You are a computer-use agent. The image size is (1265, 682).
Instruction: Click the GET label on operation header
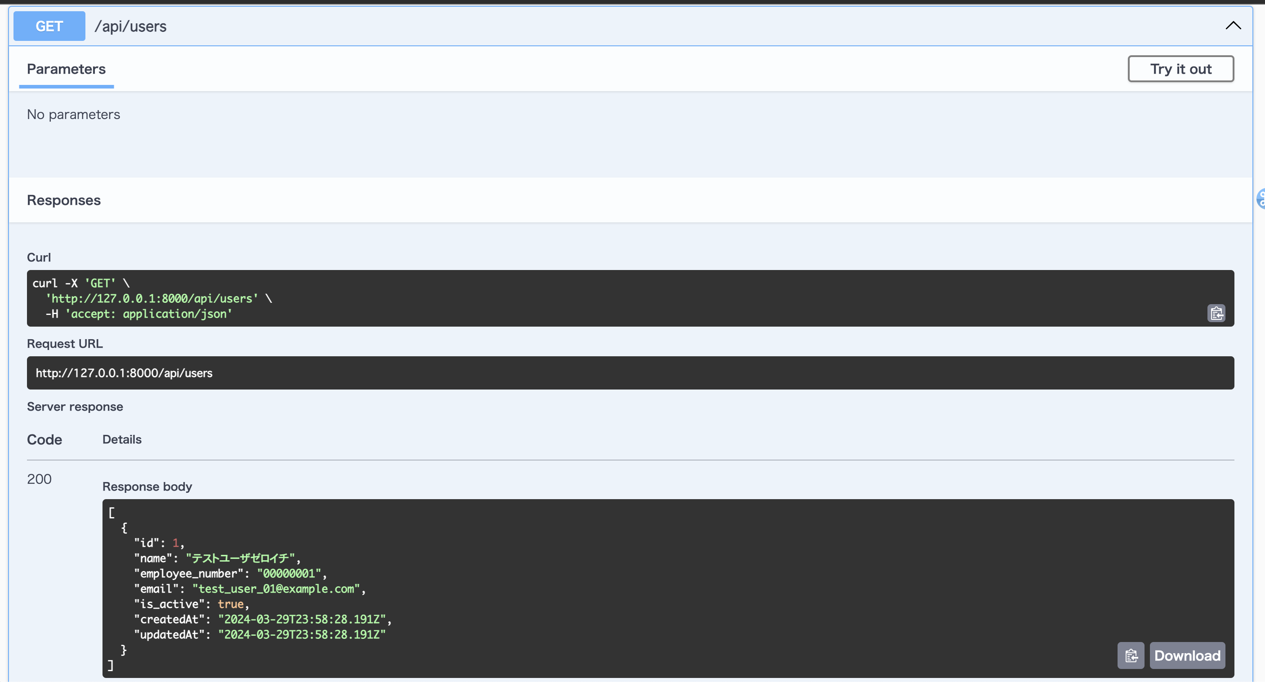point(49,26)
